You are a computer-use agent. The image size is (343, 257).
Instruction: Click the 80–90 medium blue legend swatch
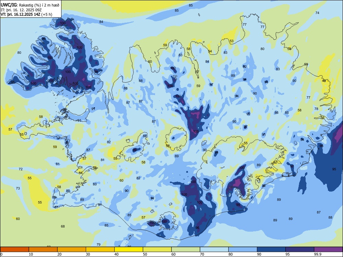point(243,249)
